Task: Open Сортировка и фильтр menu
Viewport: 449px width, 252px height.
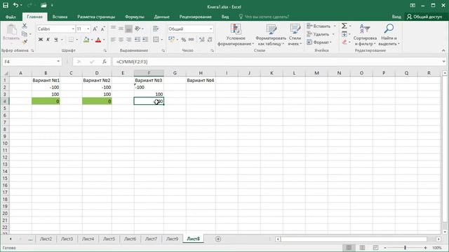Action: point(365,35)
